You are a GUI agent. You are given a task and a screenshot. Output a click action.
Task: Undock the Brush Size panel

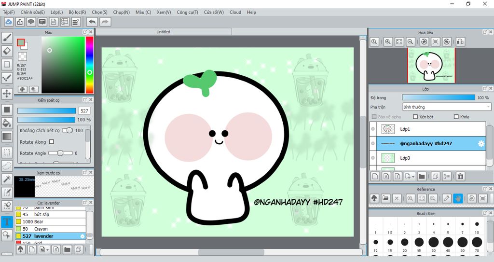click(x=485, y=213)
